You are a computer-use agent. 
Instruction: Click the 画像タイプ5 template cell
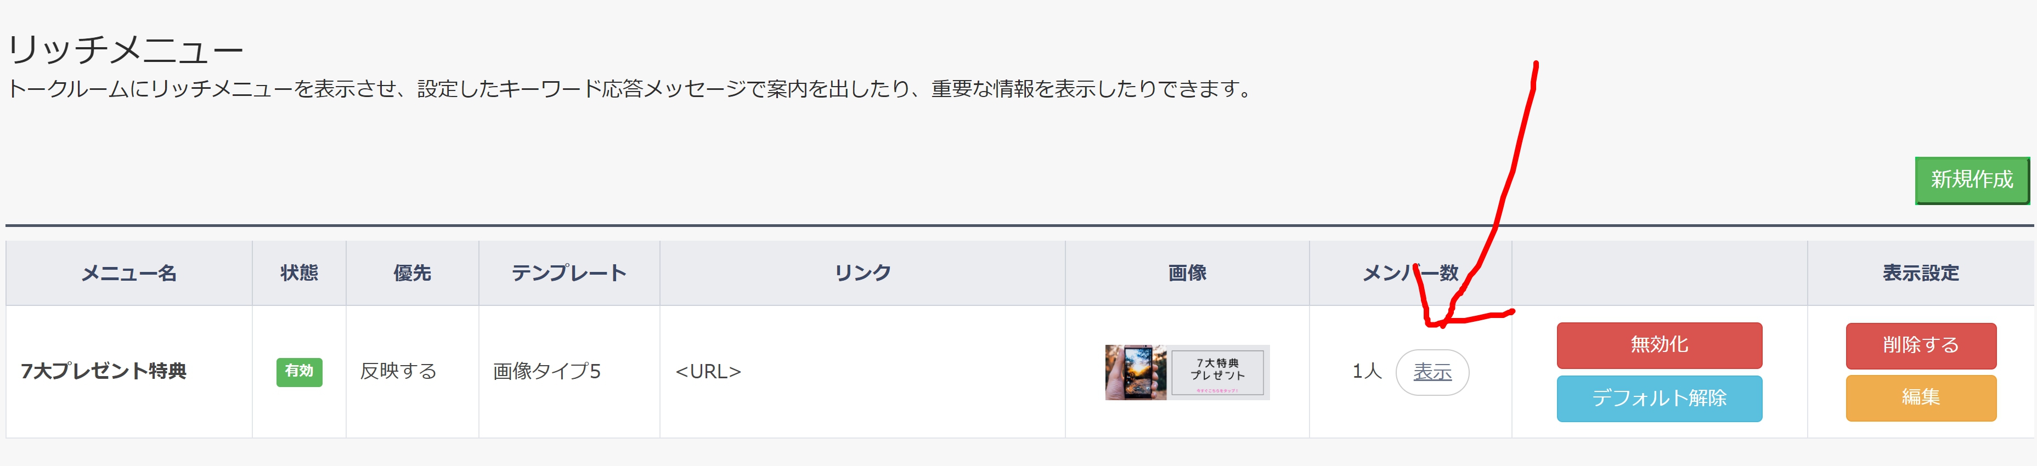tap(546, 371)
